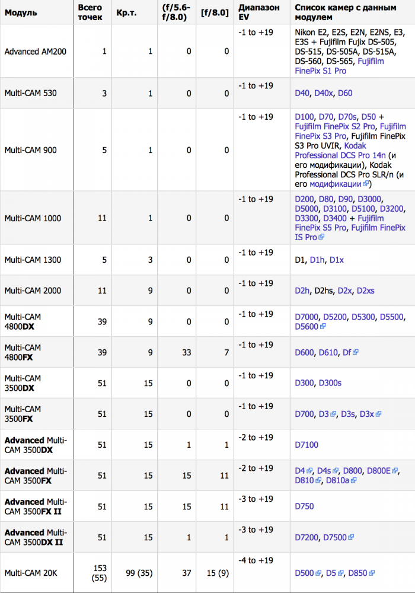Image resolution: width=415 pixels, height=593 pixels.
Task: Open the D40 camera link
Action: (x=302, y=93)
